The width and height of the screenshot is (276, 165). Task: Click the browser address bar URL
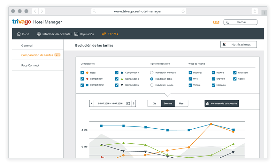pyautogui.click(x=138, y=11)
